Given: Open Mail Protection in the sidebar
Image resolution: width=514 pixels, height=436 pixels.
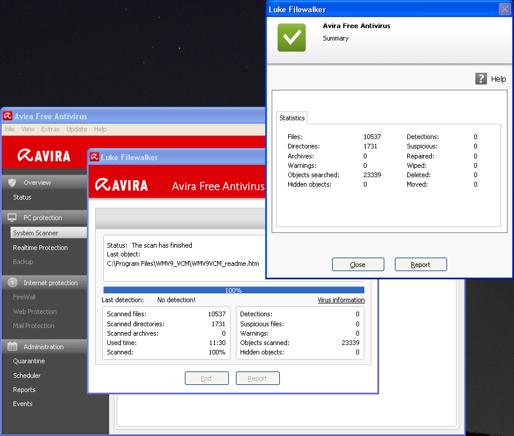Looking at the screenshot, I should (x=33, y=326).
